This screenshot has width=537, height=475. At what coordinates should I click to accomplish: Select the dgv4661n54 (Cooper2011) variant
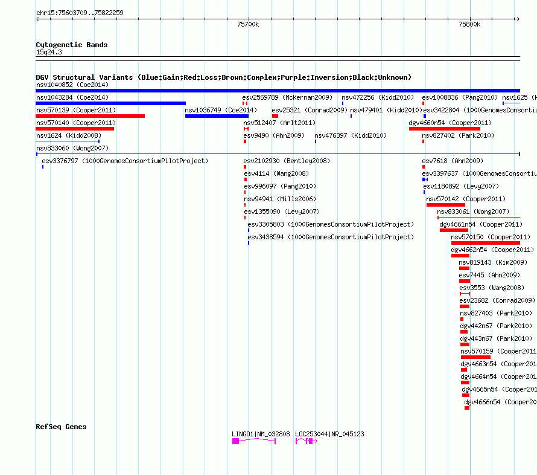(481, 224)
